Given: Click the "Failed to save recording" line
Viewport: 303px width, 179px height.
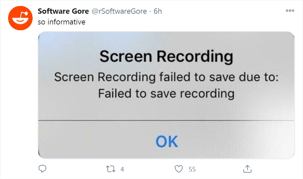Looking at the screenshot, I should 166,93.
